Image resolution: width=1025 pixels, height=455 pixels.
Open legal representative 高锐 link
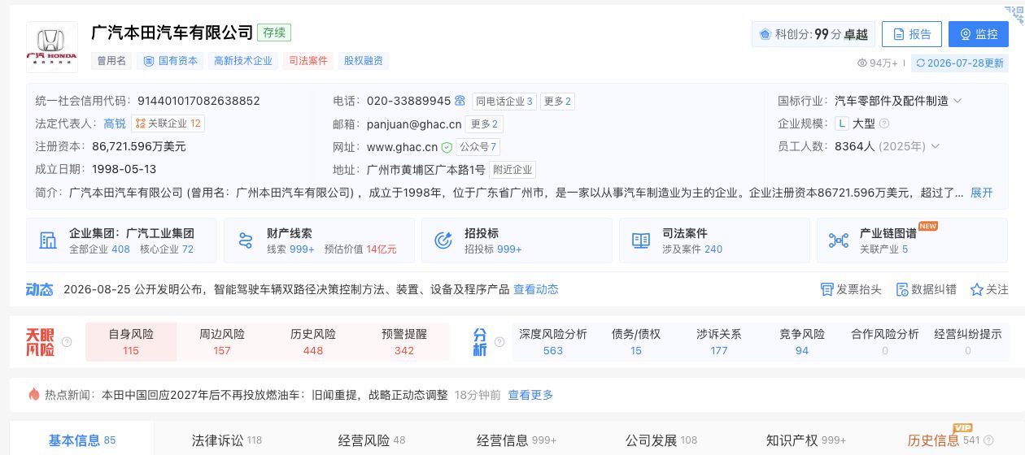pyautogui.click(x=115, y=123)
